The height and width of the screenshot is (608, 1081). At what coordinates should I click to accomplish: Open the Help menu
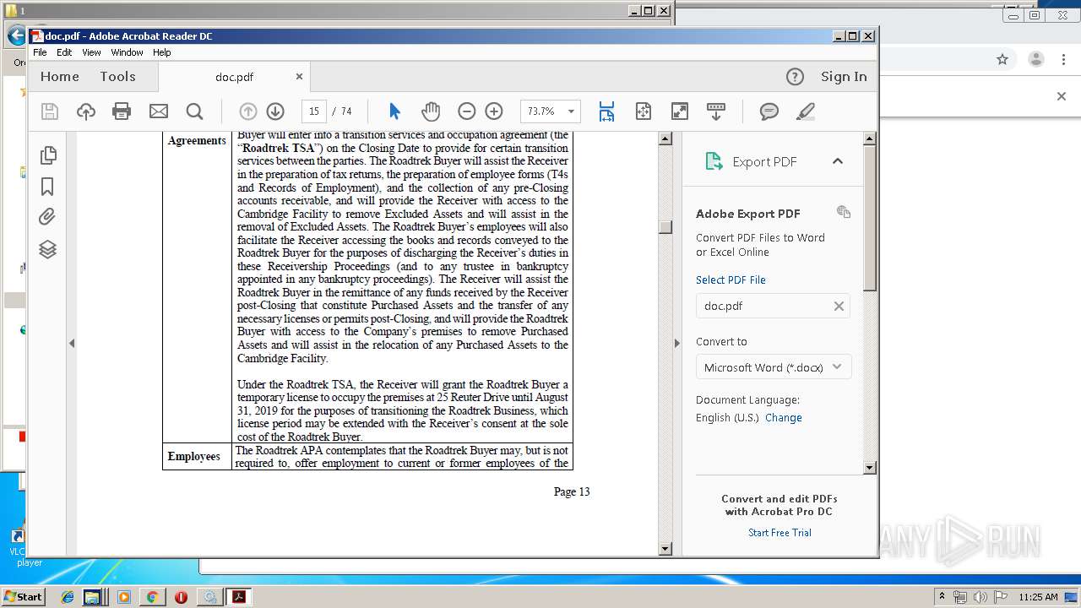click(x=161, y=52)
